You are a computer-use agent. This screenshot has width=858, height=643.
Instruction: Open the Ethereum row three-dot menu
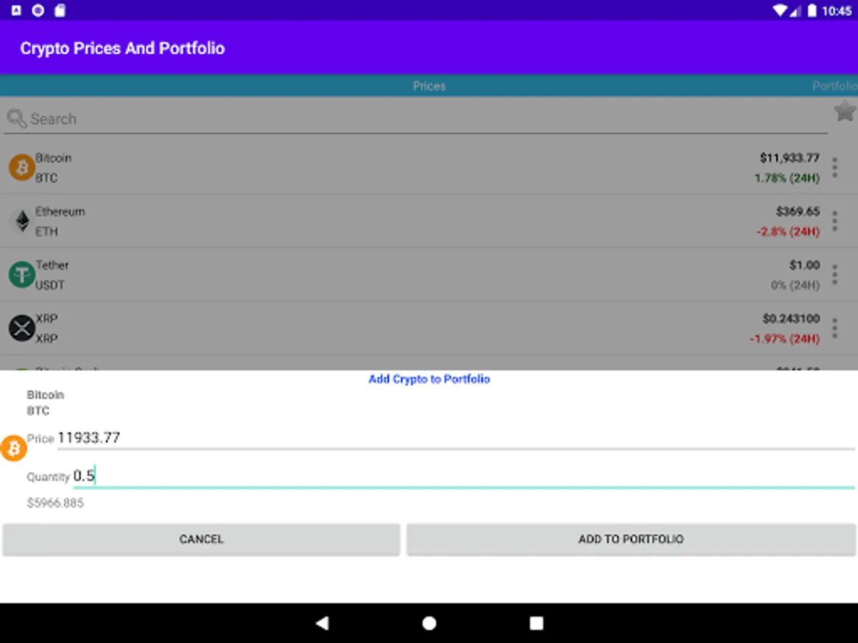click(834, 221)
